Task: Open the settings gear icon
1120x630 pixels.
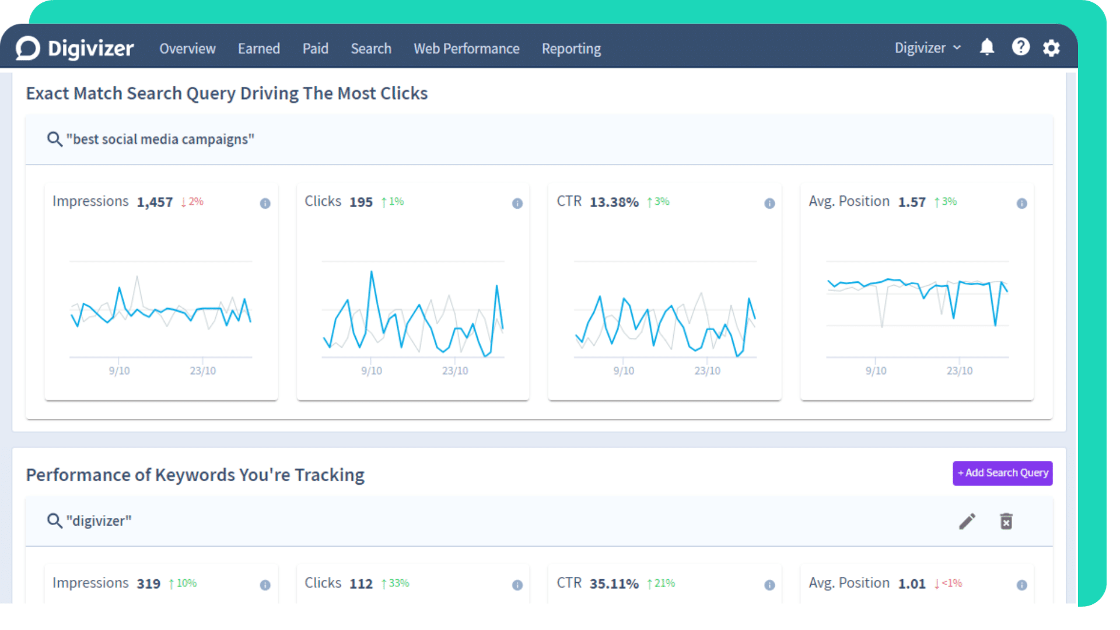Action: click(1051, 48)
